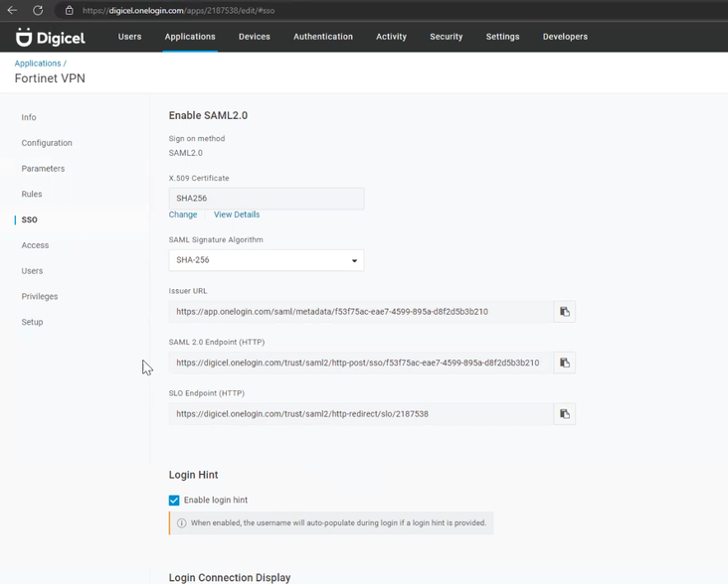The width and height of the screenshot is (728, 584).
Task: Copy the SAML 2.0 Endpoint URL
Action: [x=564, y=363]
